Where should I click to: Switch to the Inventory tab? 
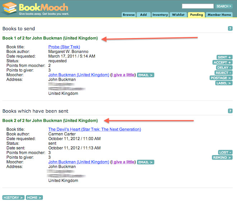(160, 15)
